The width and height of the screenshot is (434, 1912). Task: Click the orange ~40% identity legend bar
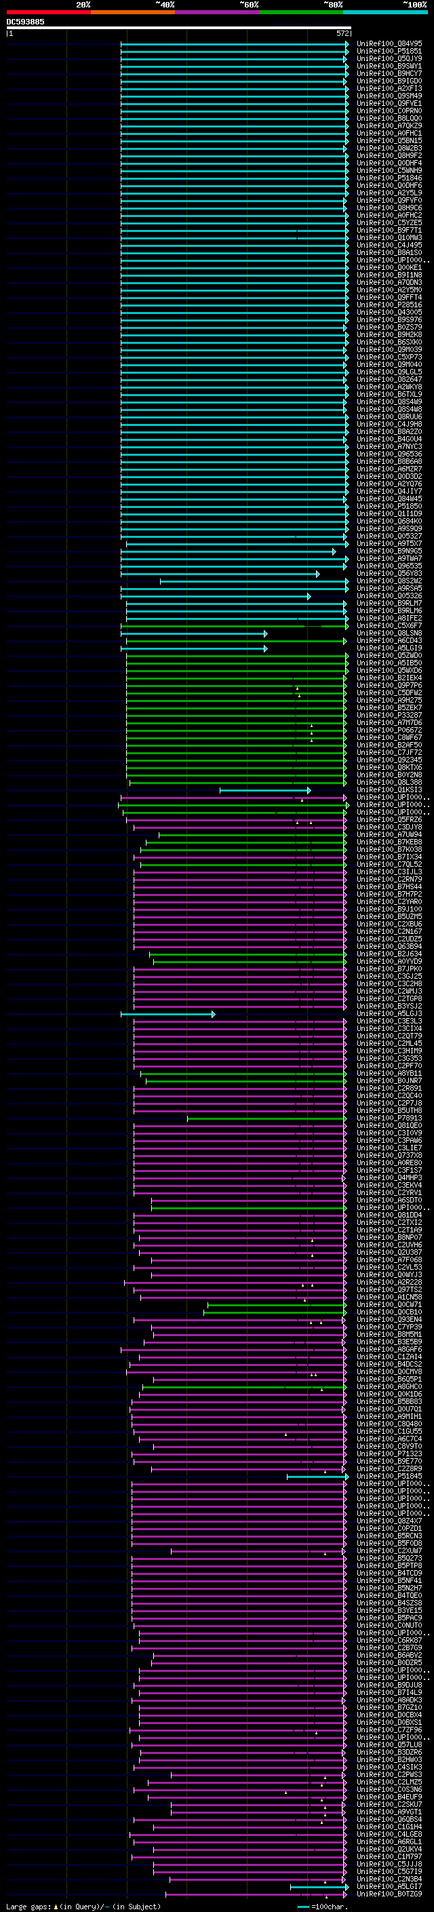[133, 13]
